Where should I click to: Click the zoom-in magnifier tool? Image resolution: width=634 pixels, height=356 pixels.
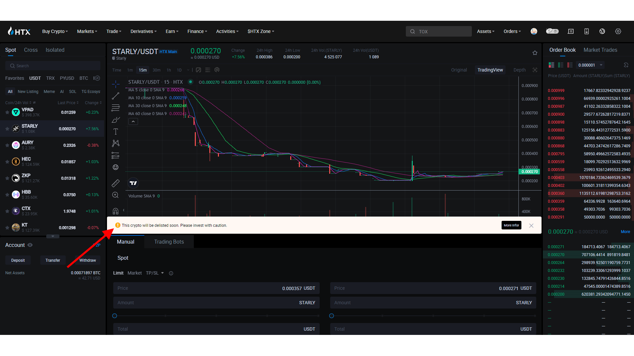tap(116, 195)
